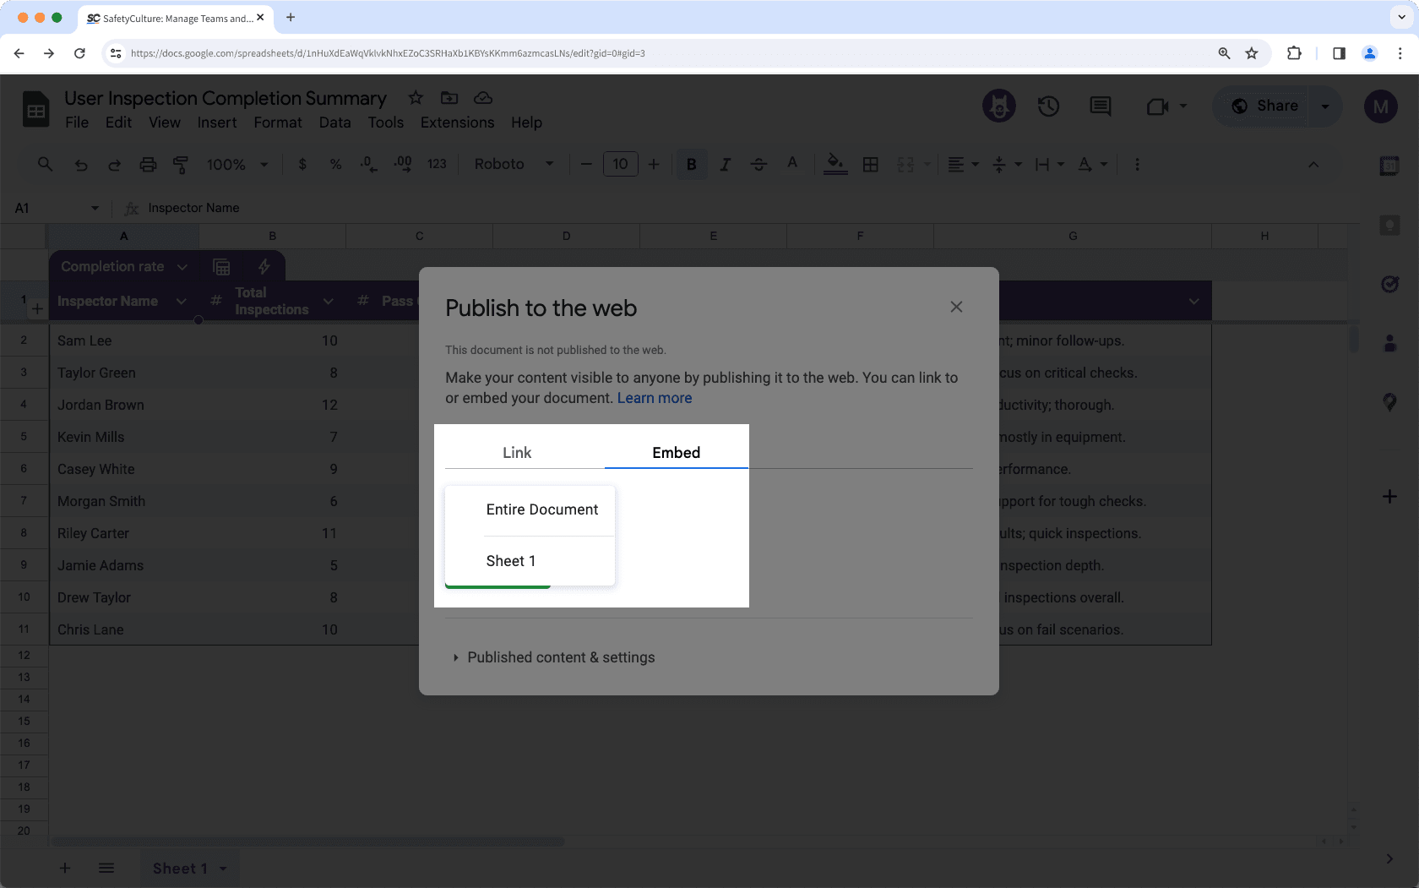
Task: Open the Roboto font dropdown
Action: click(514, 164)
